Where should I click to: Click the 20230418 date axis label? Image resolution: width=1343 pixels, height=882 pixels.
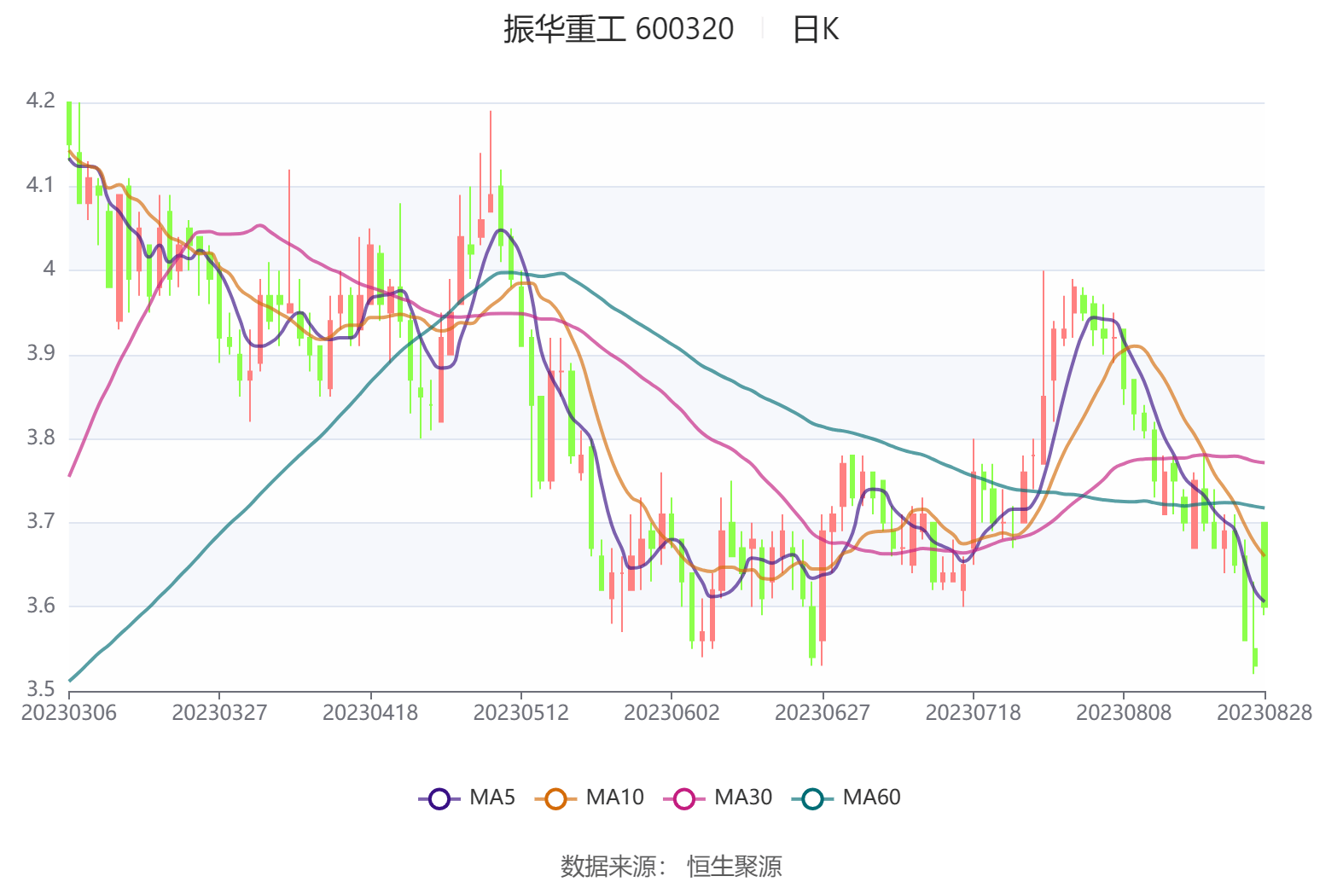tap(370, 713)
